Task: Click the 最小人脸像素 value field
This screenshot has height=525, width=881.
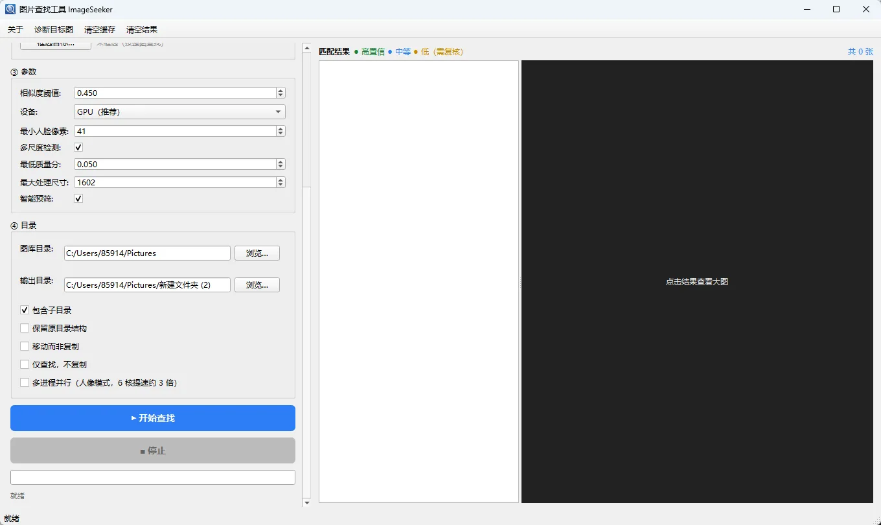Action: (x=175, y=131)
